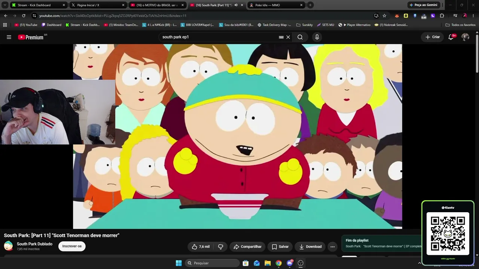Open the Chrome apps grid in bookmarks bar

(x=5, y=25)
